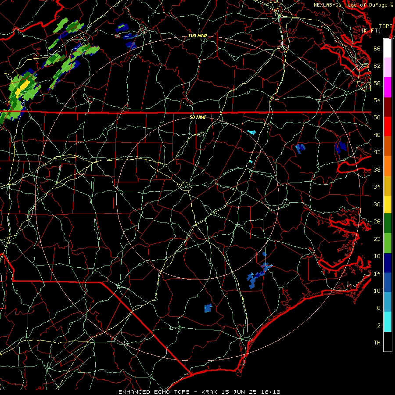Click the magenta legend swatch
Screen dimensions: 395x395
point(388,87)
